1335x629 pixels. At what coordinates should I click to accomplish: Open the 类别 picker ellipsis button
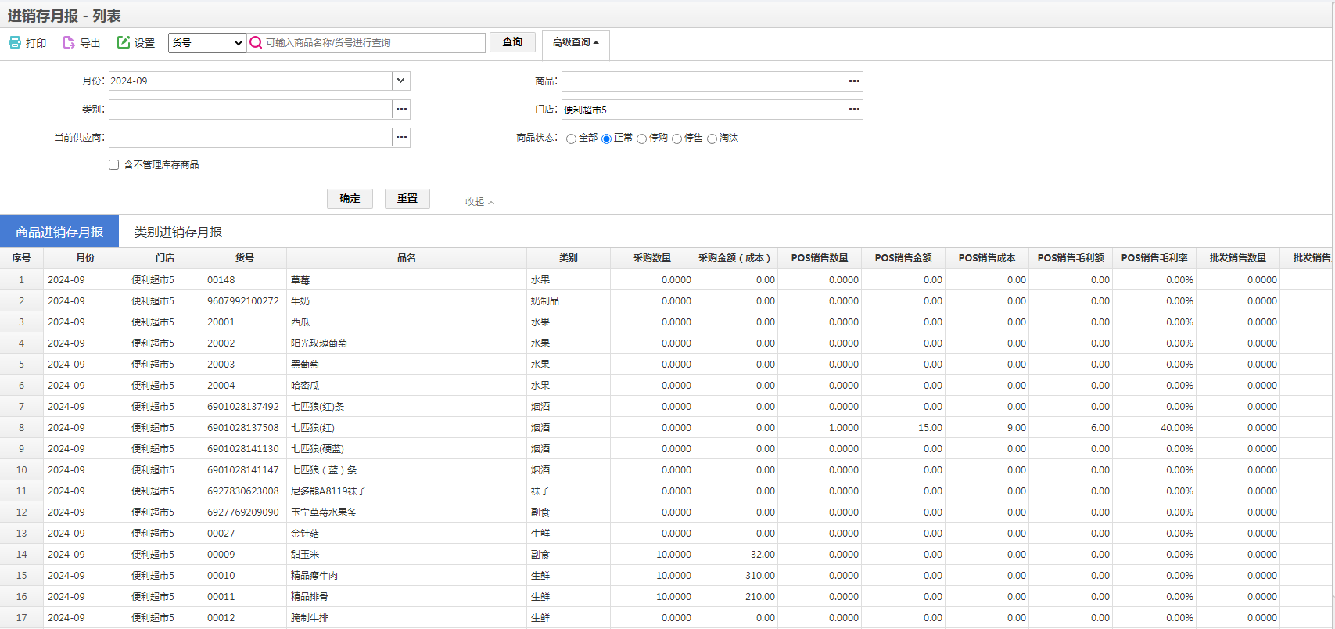point(401,110)
